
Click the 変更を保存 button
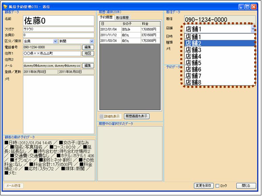(x=204, y=186)
